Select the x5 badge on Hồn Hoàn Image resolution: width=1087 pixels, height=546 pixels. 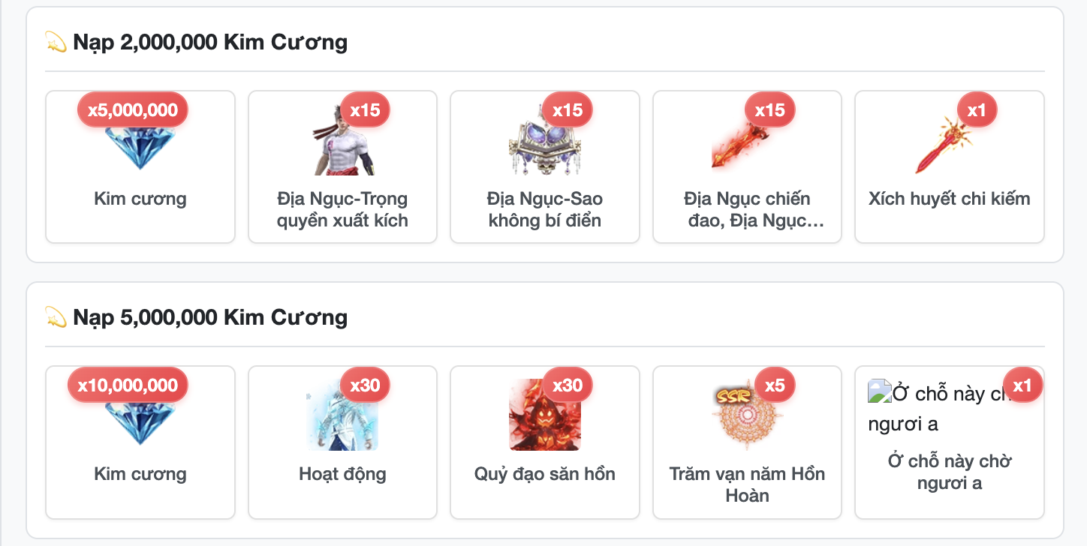click(775, 385)
